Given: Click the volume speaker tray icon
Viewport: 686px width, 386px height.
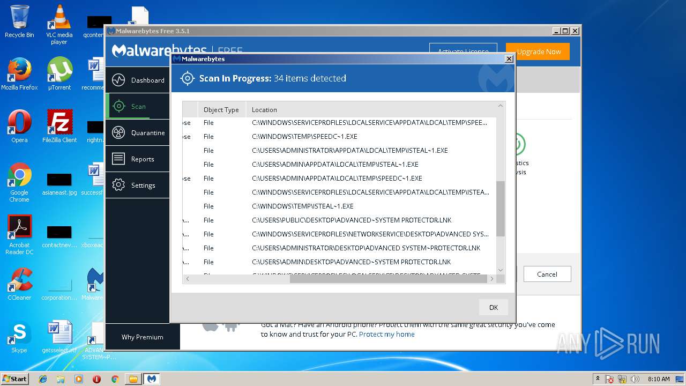Looking at the screenshot, I should (635, 379).
